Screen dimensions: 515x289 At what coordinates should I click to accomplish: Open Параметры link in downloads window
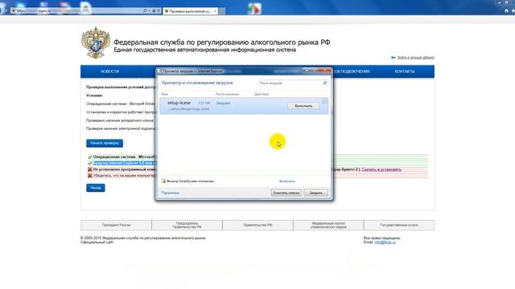click(x=170, y=193)
